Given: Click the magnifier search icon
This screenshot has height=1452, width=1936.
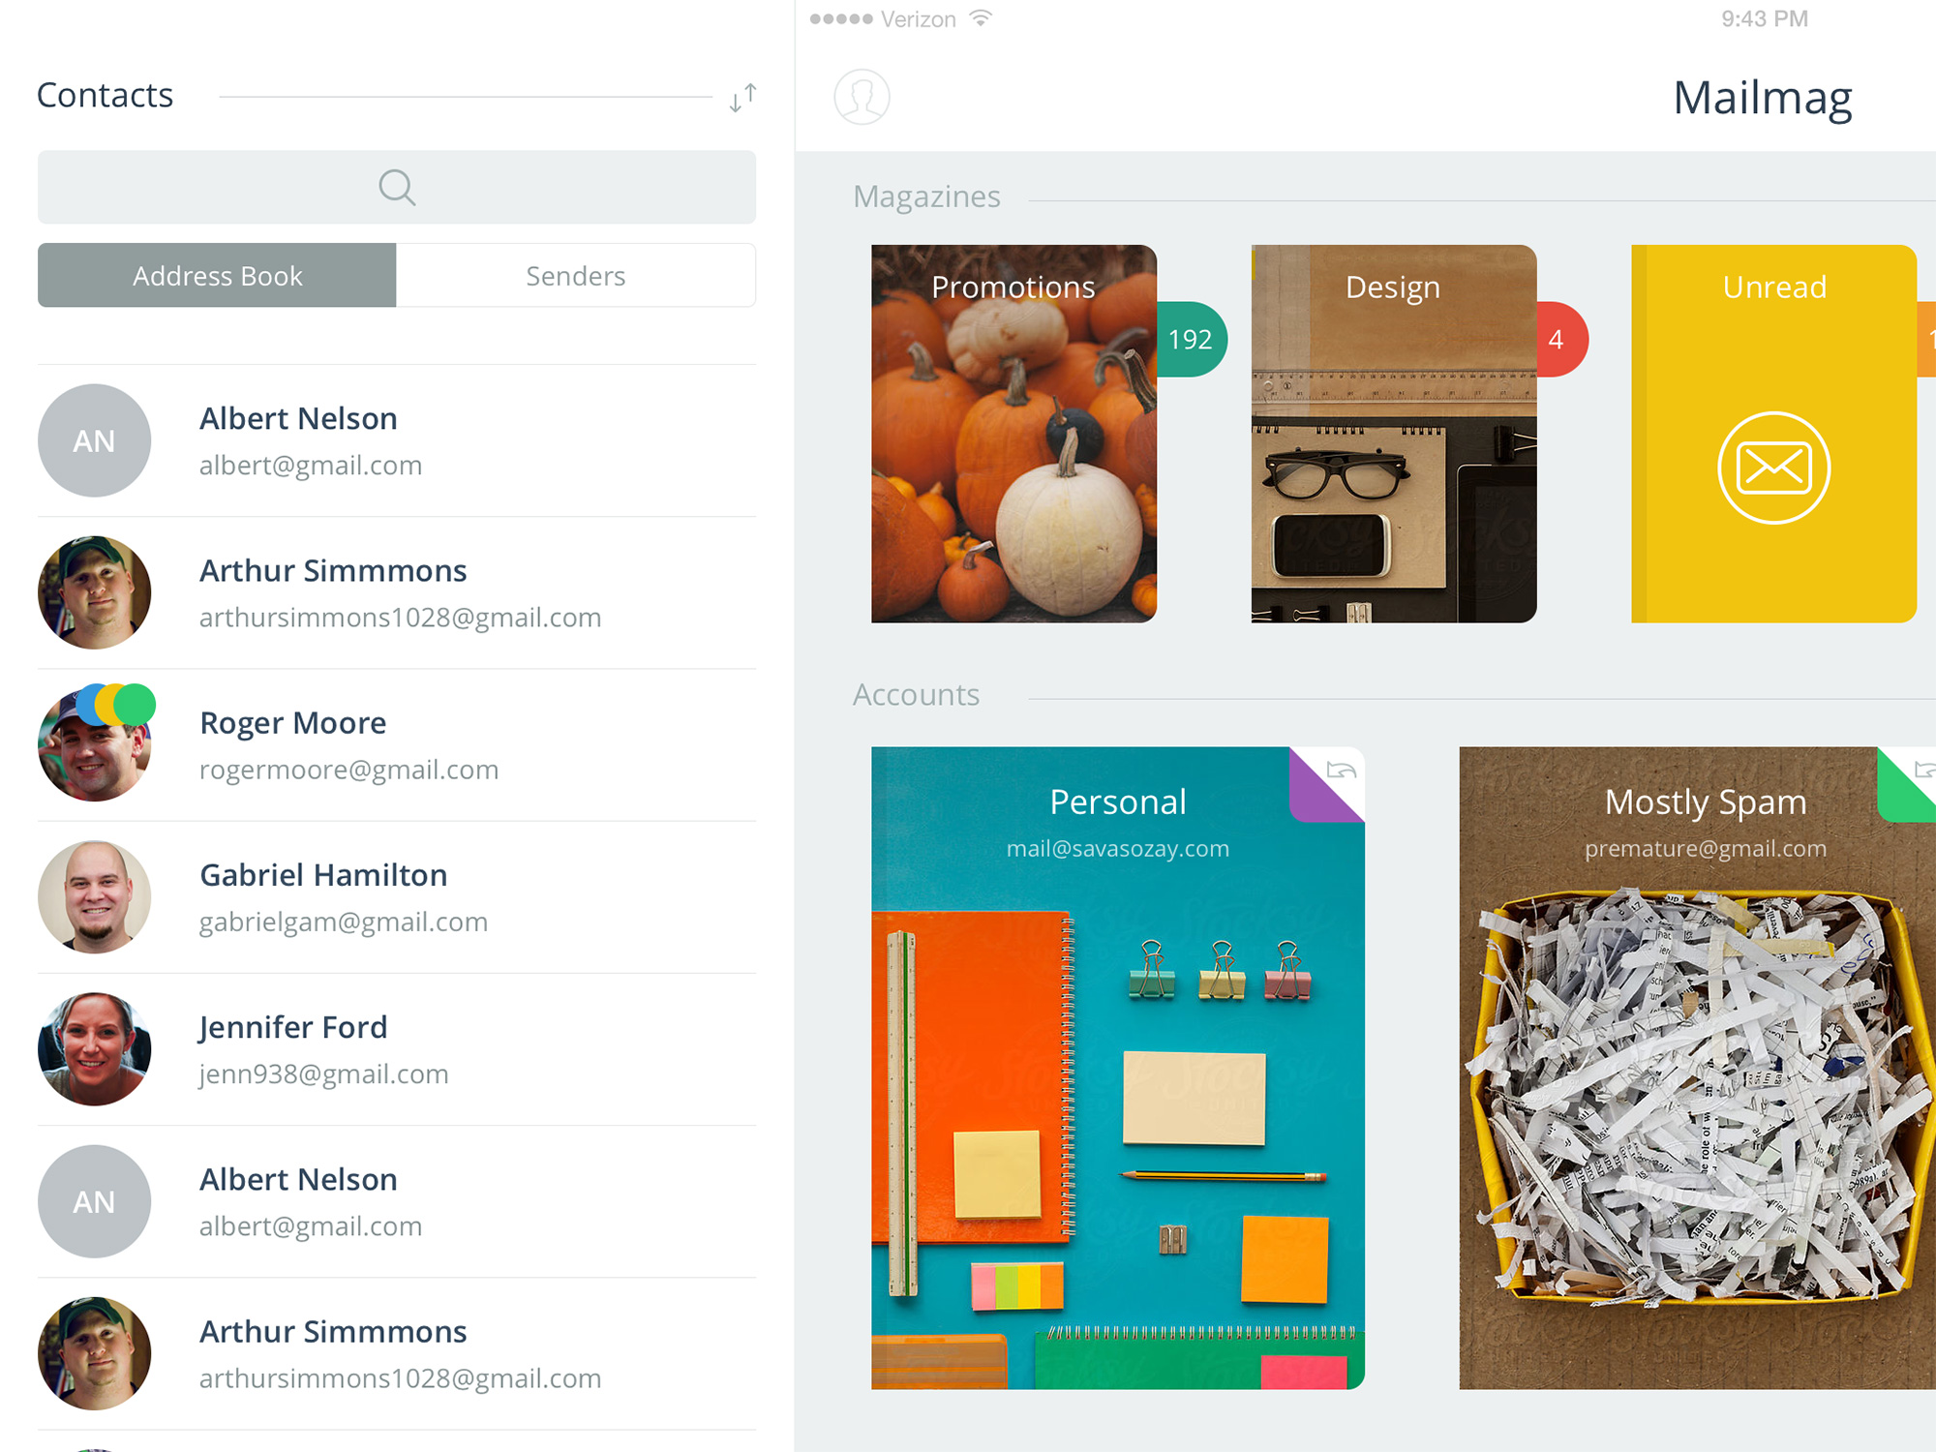Looking at the screenshot, I should point(397,187).
